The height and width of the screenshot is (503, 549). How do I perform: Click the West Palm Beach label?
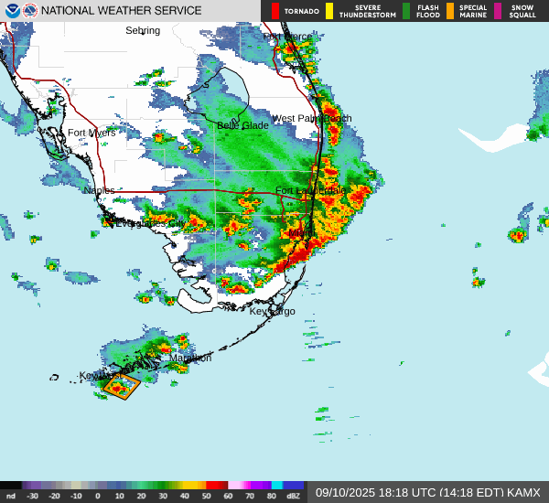(x=311, y=119)
